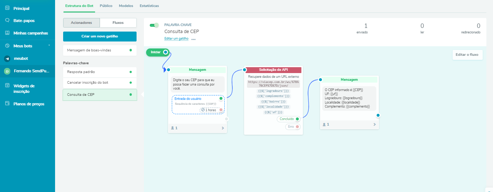Click the Bate-papos chat bubble icon

7,21
